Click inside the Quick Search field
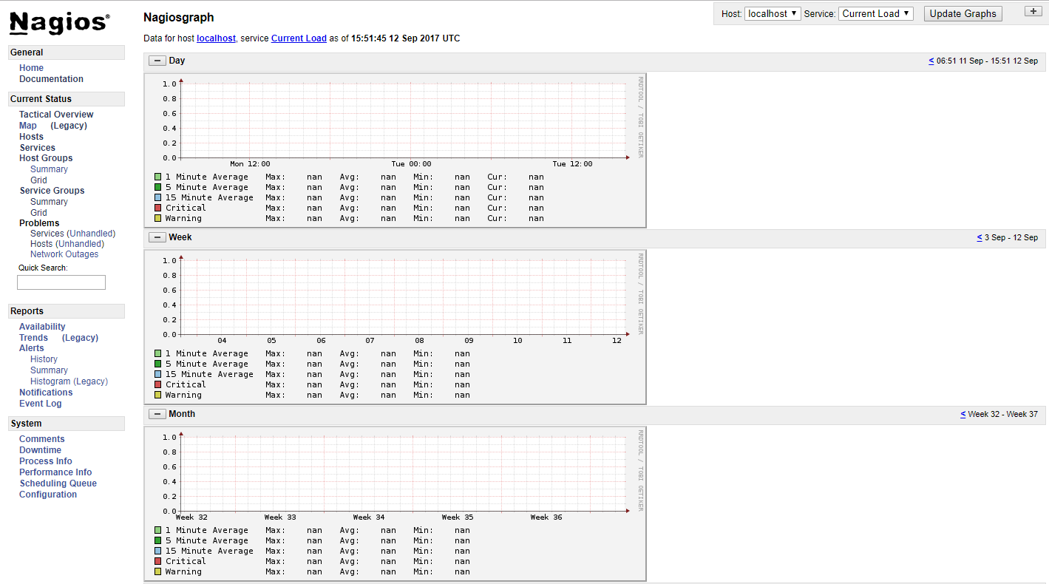The height and width of the screenshot is (584, 1049). coord(61,282)
